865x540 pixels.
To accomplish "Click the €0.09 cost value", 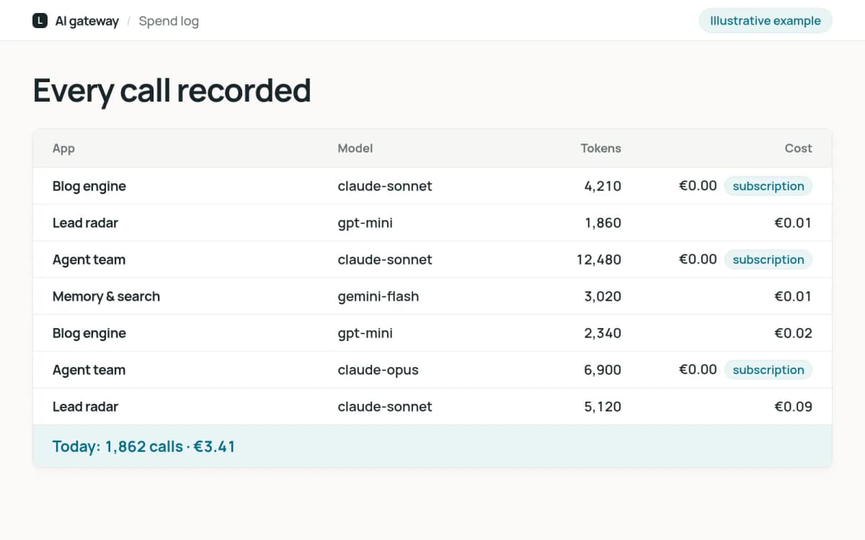I will [793, 407].
